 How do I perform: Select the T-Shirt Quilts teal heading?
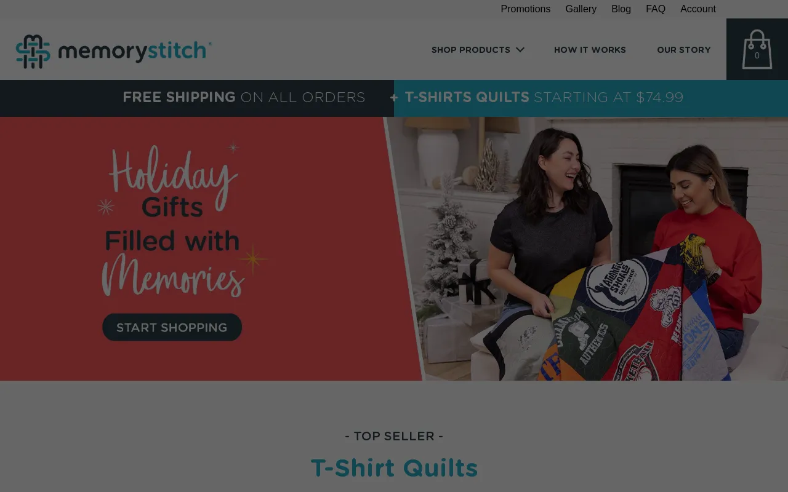[394, 468]
